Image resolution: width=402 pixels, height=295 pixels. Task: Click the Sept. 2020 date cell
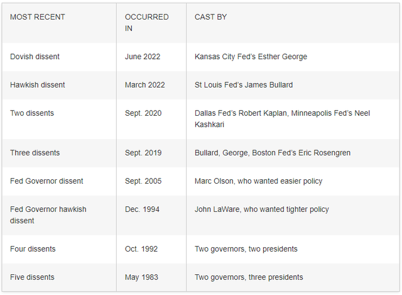(x=143, y=113)
